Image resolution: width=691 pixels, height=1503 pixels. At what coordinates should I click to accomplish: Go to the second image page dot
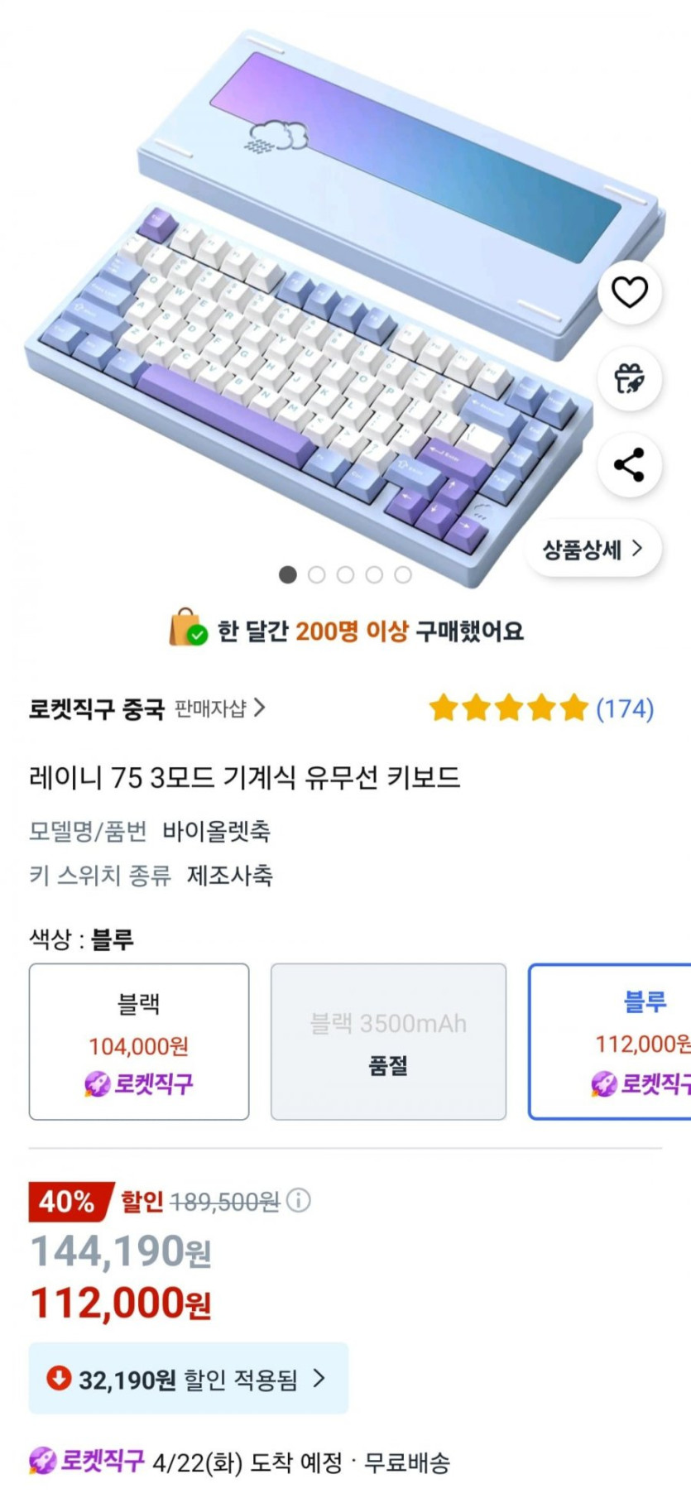(x=316, y=574)
